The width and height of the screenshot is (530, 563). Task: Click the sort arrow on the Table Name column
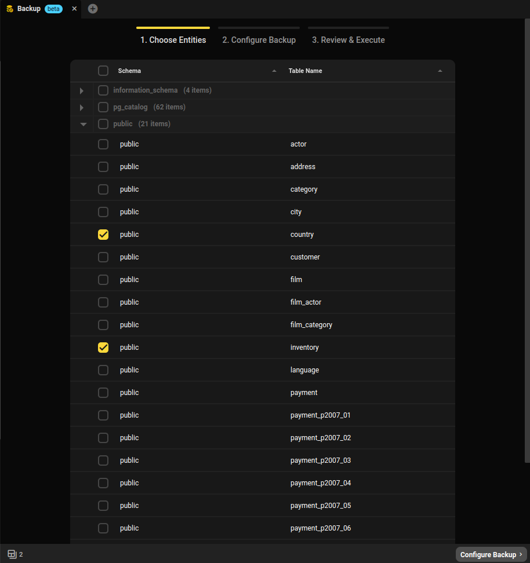tap(440, 71)
